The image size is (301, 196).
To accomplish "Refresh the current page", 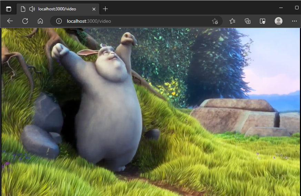I will (25, 21).
